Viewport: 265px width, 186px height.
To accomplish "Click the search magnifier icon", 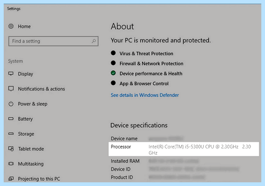I will coord(94,41).
